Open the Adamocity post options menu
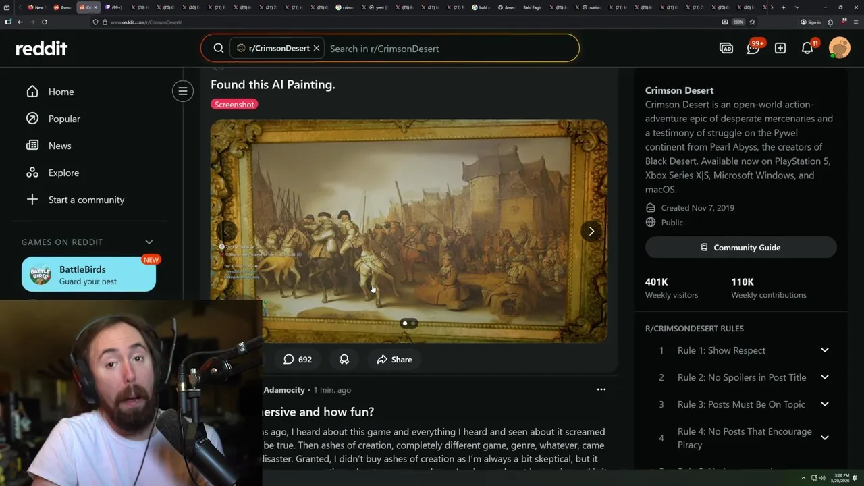 tap(601, 389)
